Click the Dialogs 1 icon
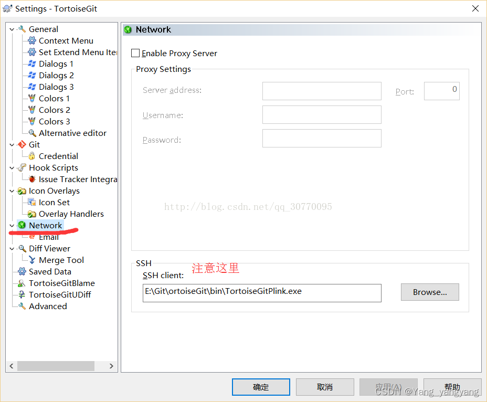The height and width of the screenshot is (402, 487). [31, 64]
